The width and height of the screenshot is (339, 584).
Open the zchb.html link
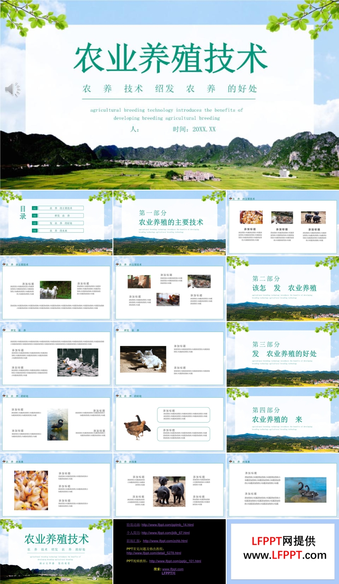(x=165, y=541)
